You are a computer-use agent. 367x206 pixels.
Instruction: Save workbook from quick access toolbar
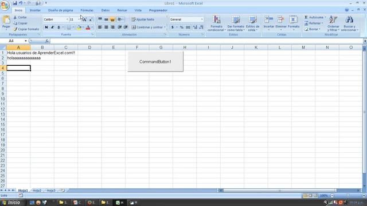coord(15,3)
